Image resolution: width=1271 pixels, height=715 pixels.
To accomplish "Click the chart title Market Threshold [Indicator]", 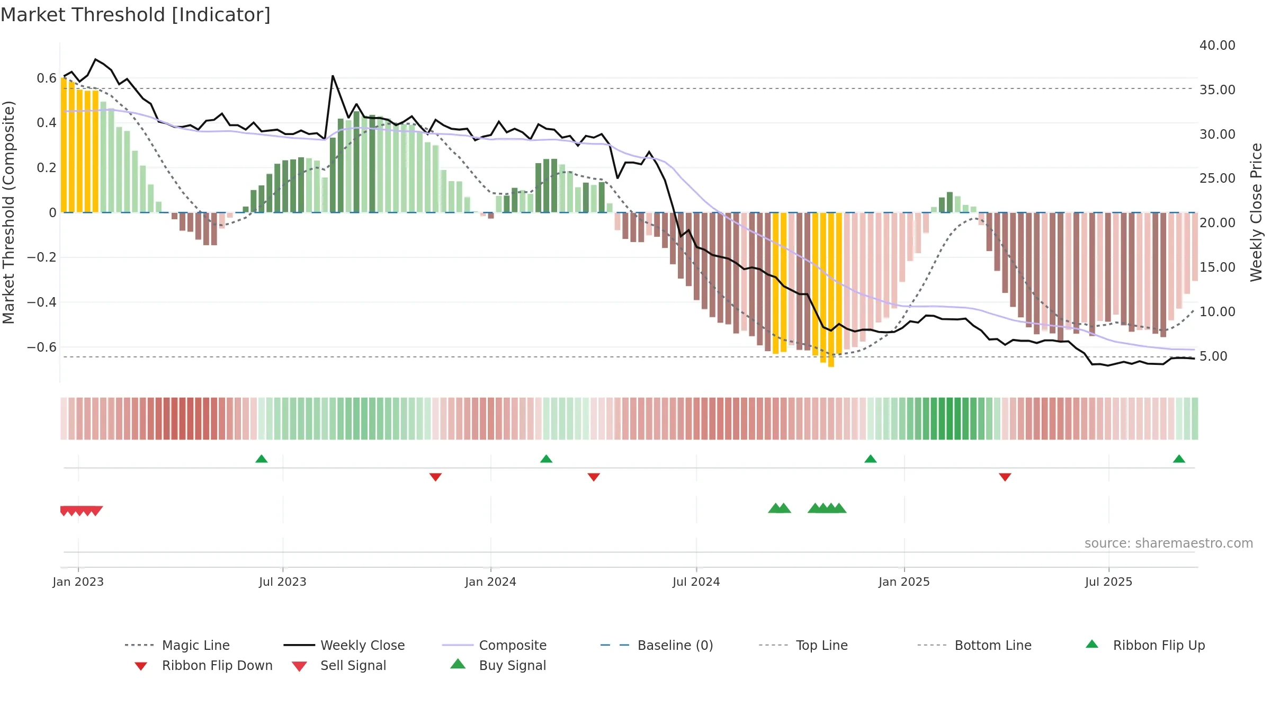I will pyautogui.click(x=136, y=15).
